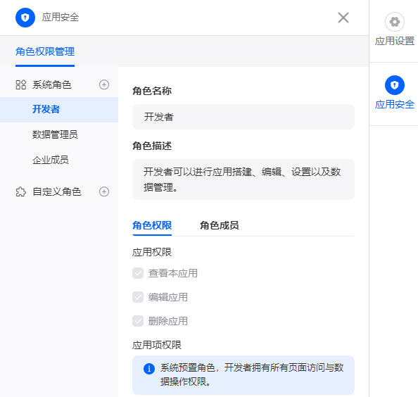This screenshot has height=397, width=418.
Task: Toggle the 查看本应用 checkbox
Action: pyautogui.click(x=138, y=273)
